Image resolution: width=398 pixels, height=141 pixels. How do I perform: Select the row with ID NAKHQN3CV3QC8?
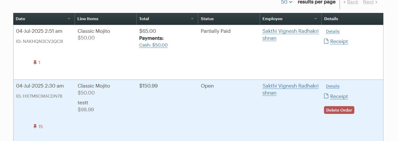[198, 52]
